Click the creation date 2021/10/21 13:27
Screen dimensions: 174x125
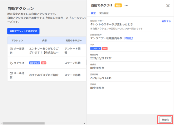(x=101, y=58)
